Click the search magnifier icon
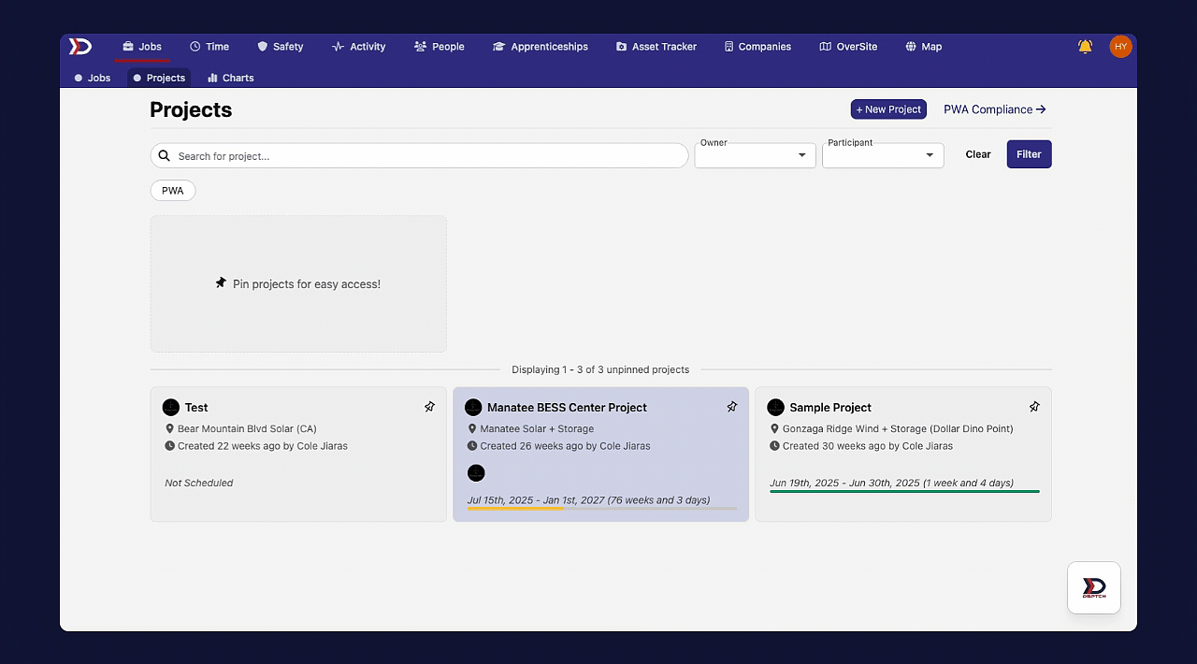The image size is (1197, 664). click(x=165, y=156)
